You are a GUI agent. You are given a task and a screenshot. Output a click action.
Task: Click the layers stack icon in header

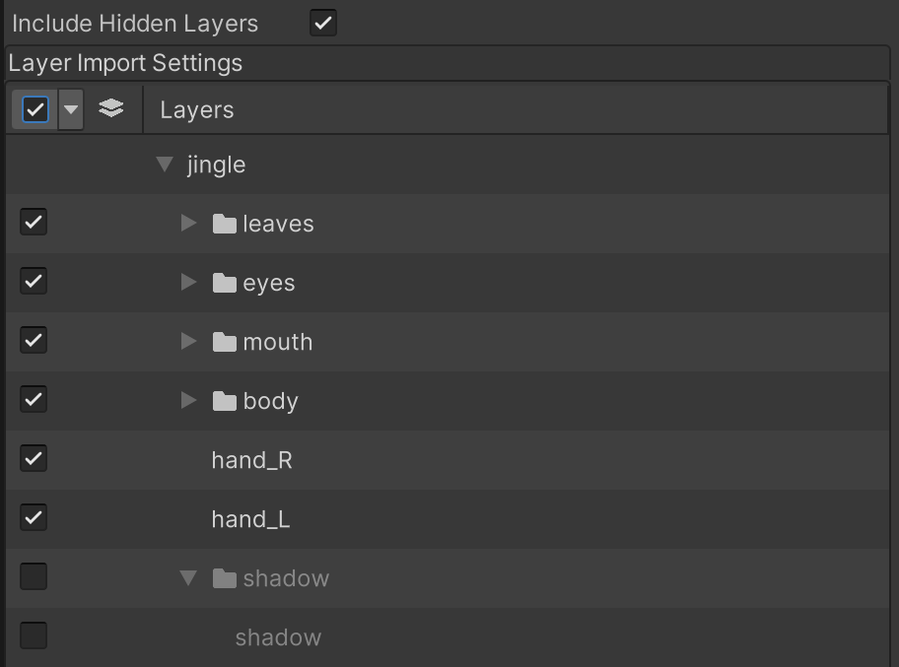point(111,108)
